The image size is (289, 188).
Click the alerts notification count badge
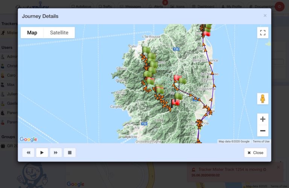(x=165, y=2)
